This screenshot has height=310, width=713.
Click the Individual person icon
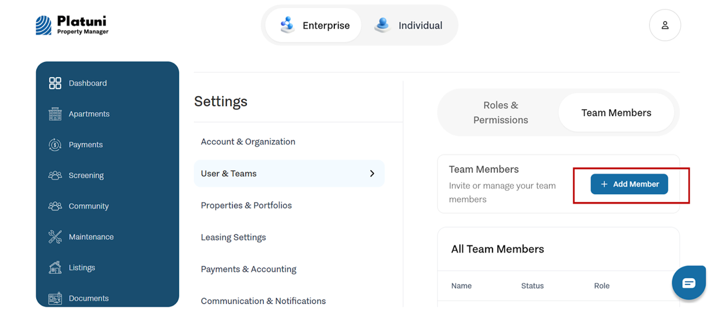(382, 25)
